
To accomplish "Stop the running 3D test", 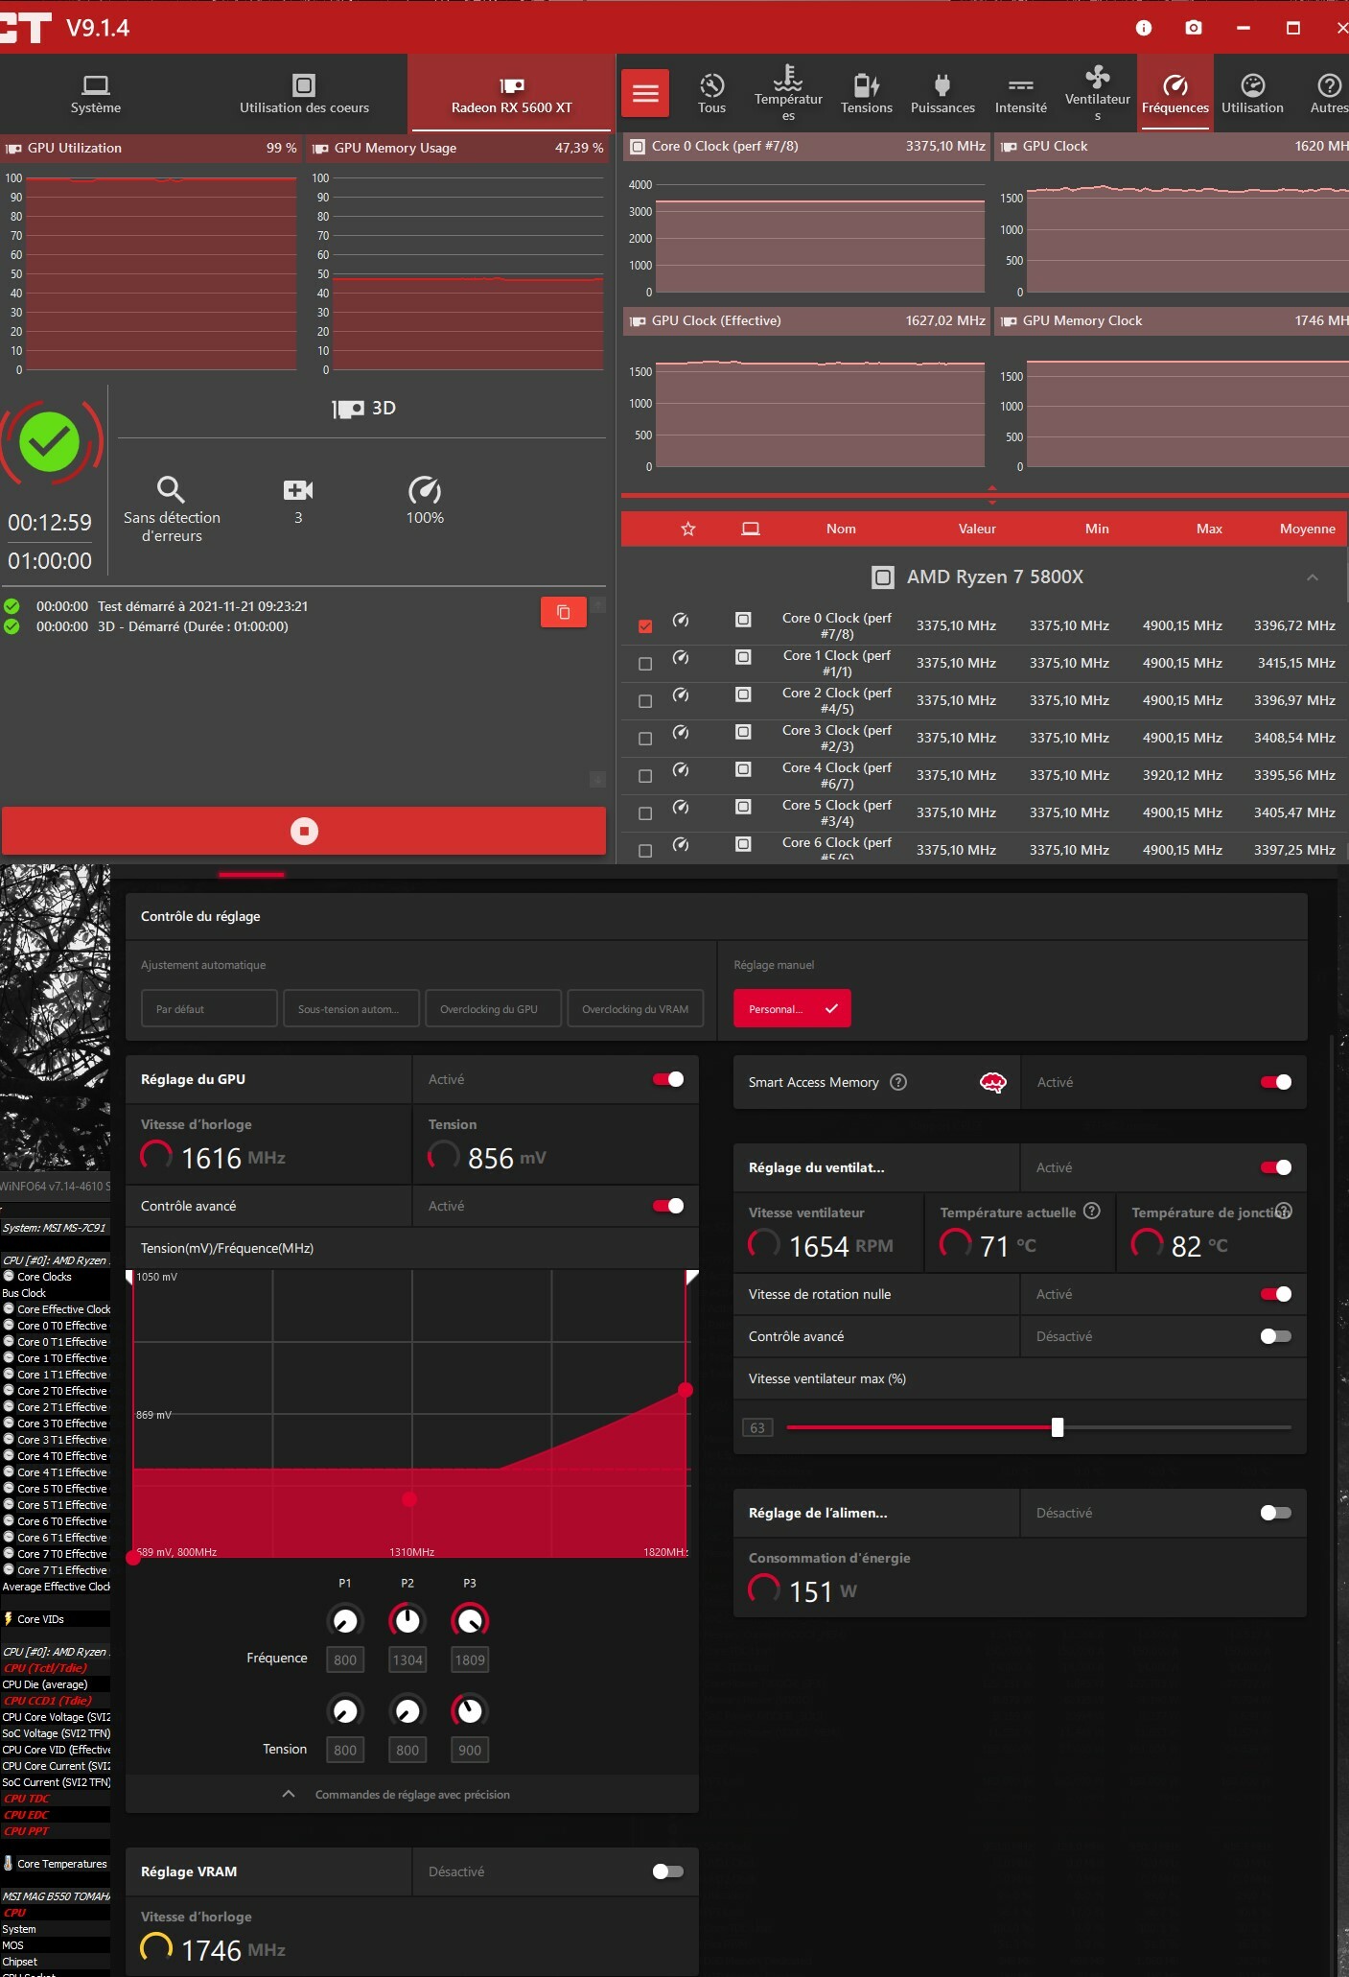I will tap(304, 831).
